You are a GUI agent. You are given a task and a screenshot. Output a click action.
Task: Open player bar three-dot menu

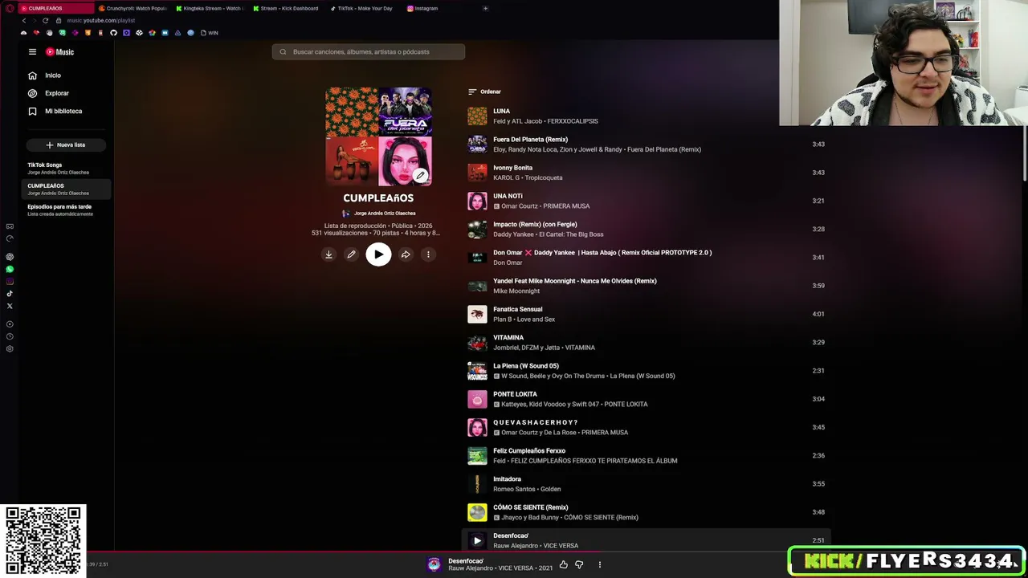pos(599,565)
